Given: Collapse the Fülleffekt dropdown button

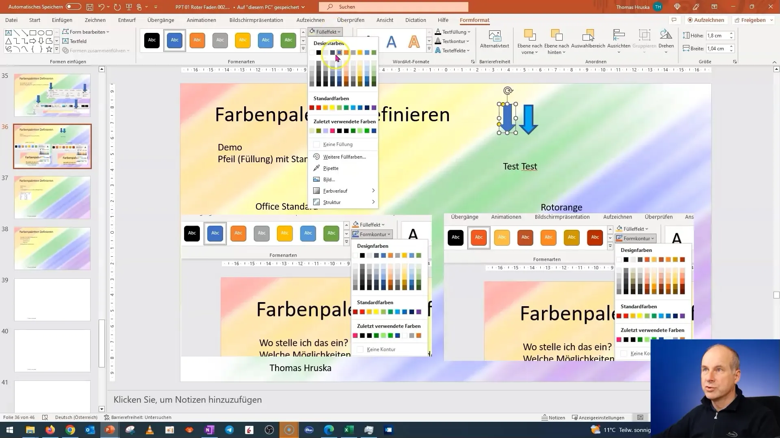Looking at the screenshot, I should tap(325, 32).
